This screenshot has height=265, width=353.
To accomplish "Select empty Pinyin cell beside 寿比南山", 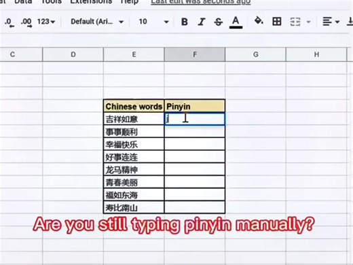I will point(195,207).
